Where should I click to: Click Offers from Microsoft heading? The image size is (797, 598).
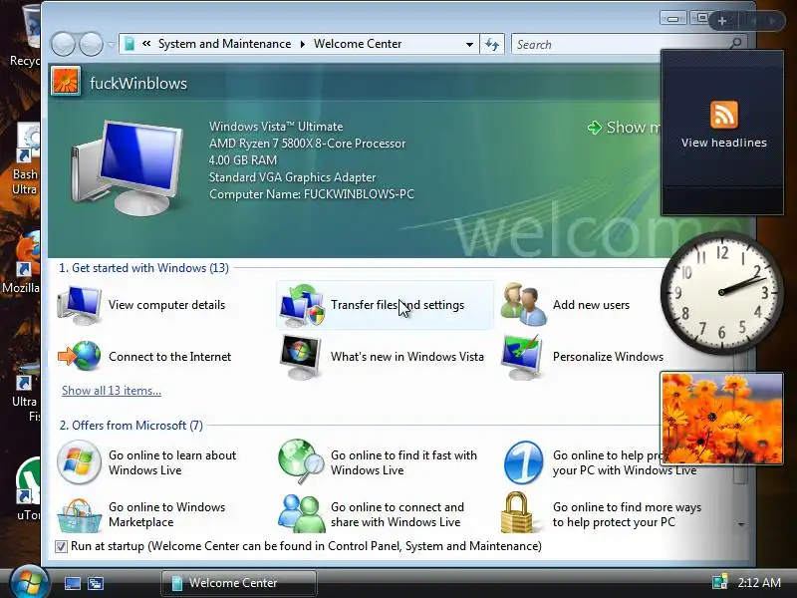pyautogui.click(x=132, y=426)
